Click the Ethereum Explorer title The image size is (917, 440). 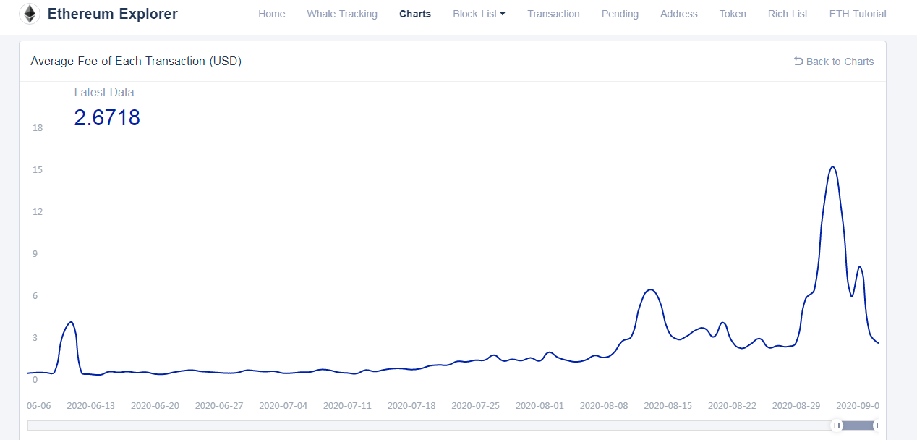112,14
